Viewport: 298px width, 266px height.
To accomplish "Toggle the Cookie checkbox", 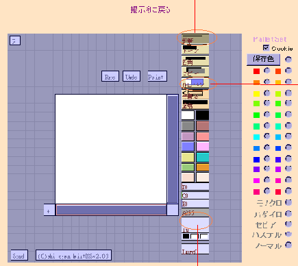I will coord(266,48).
